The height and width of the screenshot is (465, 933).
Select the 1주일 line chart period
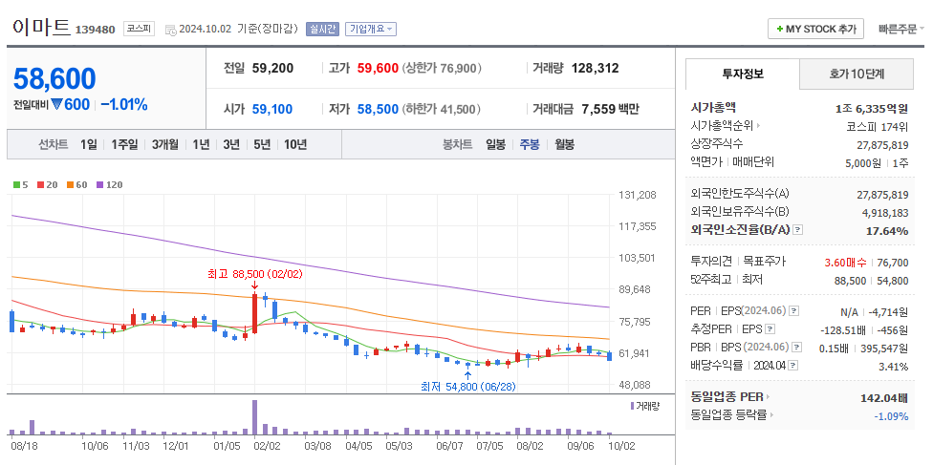coord(124,144)
